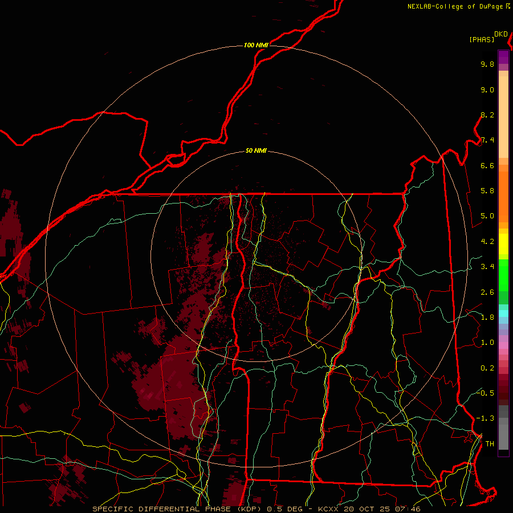The width and height of the screenshot is (513, 513).
Task: Click the 4.2 legend value
Action: click(487, 242)
